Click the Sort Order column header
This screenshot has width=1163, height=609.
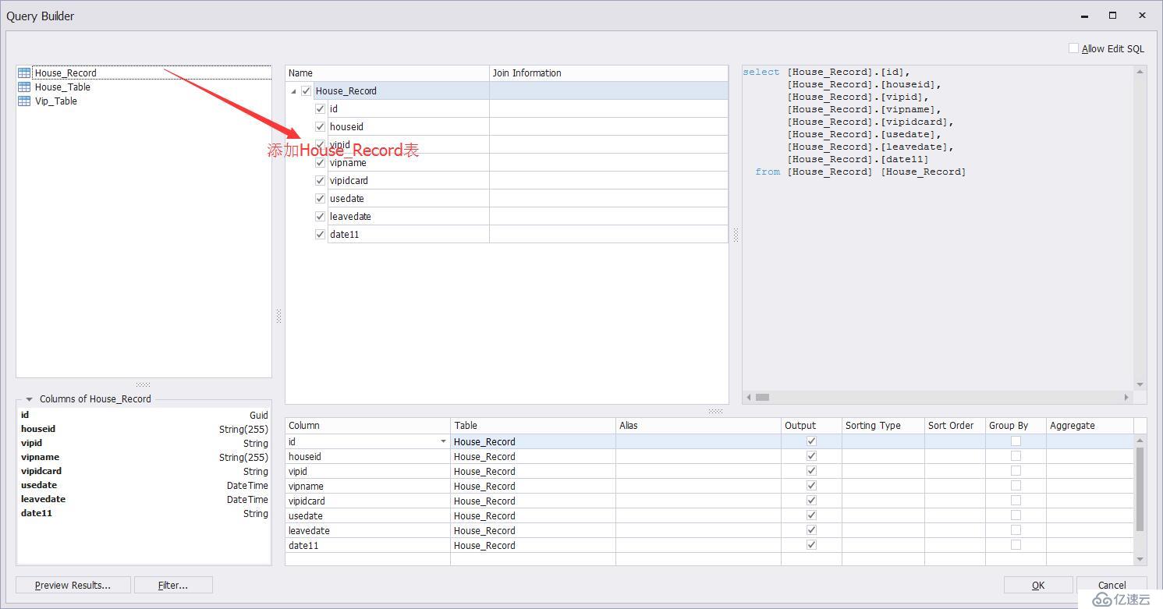(x=955, y=426)
